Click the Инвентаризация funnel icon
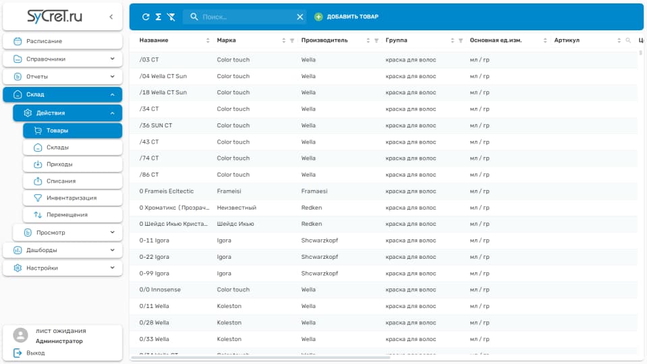 (38, 198)
